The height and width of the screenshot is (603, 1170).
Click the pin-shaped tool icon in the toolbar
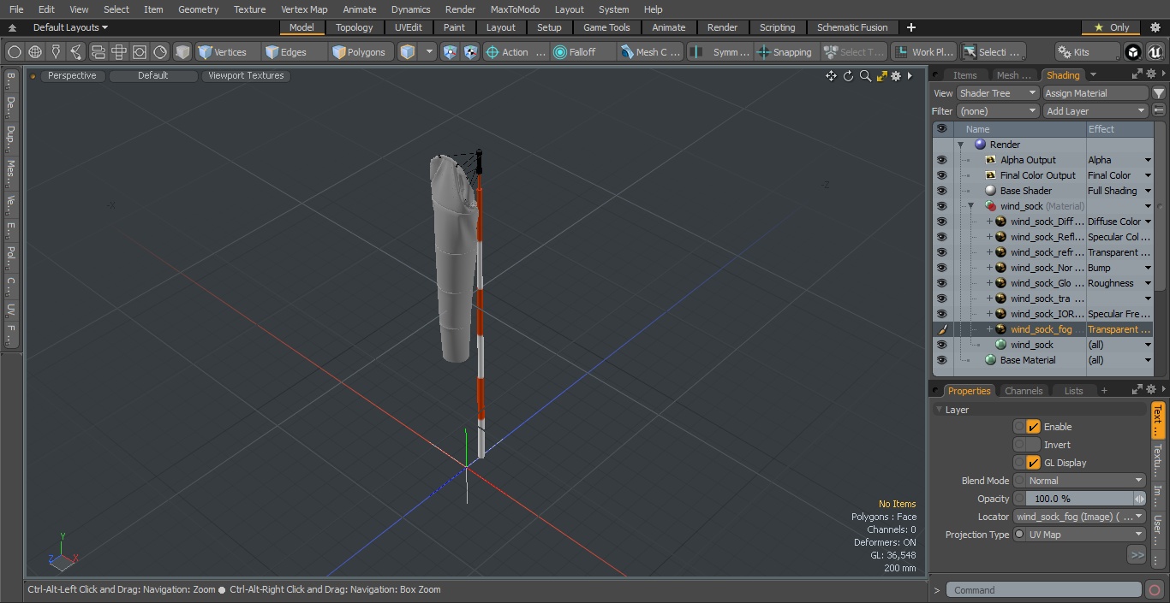pyautogui.click(x=56, y=52)
